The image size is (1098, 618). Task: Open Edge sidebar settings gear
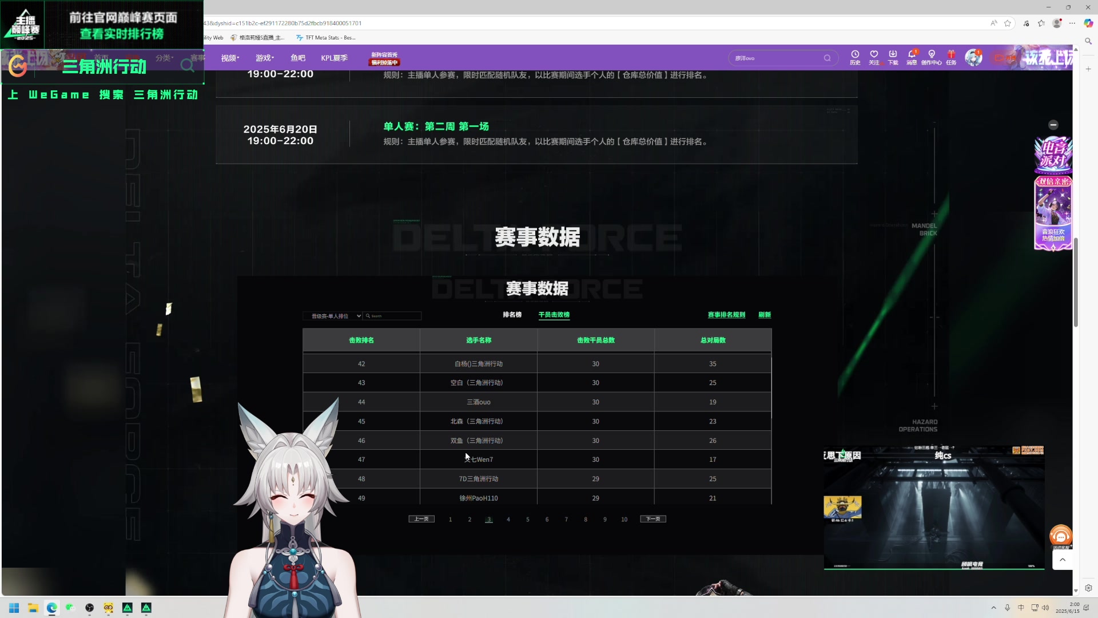tap(1088, 588)
